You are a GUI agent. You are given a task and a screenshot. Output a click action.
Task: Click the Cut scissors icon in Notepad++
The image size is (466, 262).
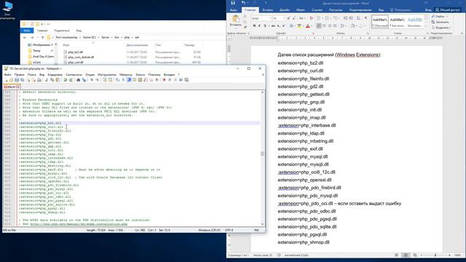point(47,80)
